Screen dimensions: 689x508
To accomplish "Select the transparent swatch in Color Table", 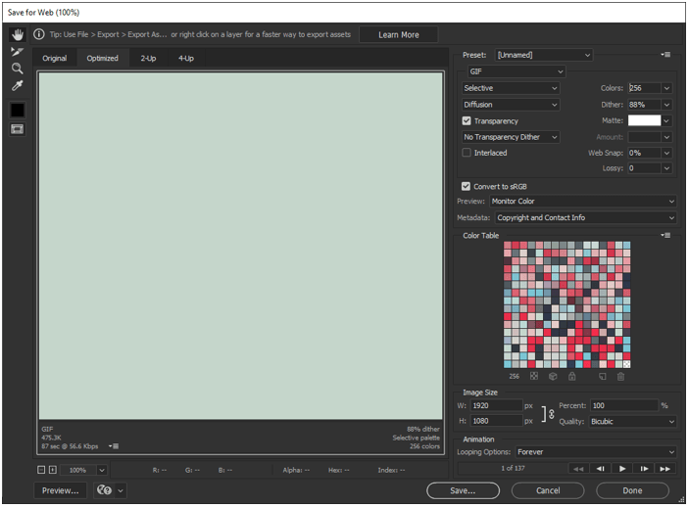I will (x=626, y=364).
